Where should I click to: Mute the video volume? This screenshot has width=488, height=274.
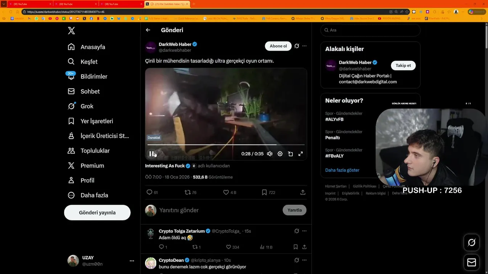coord(270,154)
